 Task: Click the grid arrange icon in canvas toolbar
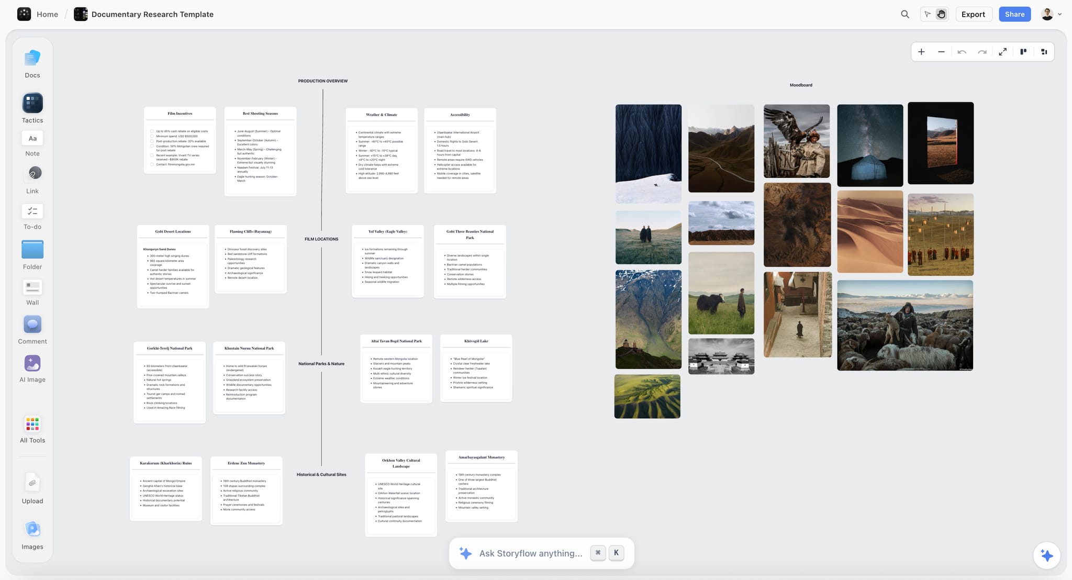pos(1044,52)
